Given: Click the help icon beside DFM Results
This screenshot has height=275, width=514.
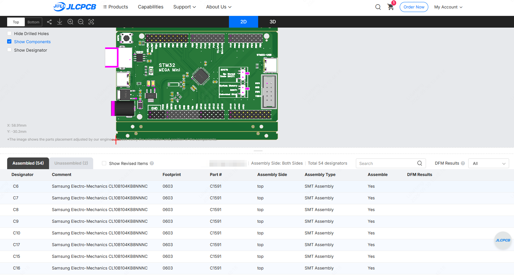Looking at the screenshot, I should point(463,163).
